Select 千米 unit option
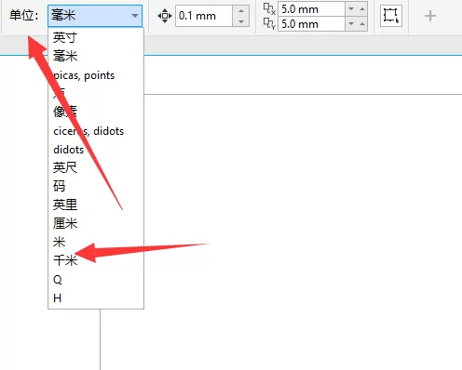Viewport: 462px width, 370px height. click(96, 260)
